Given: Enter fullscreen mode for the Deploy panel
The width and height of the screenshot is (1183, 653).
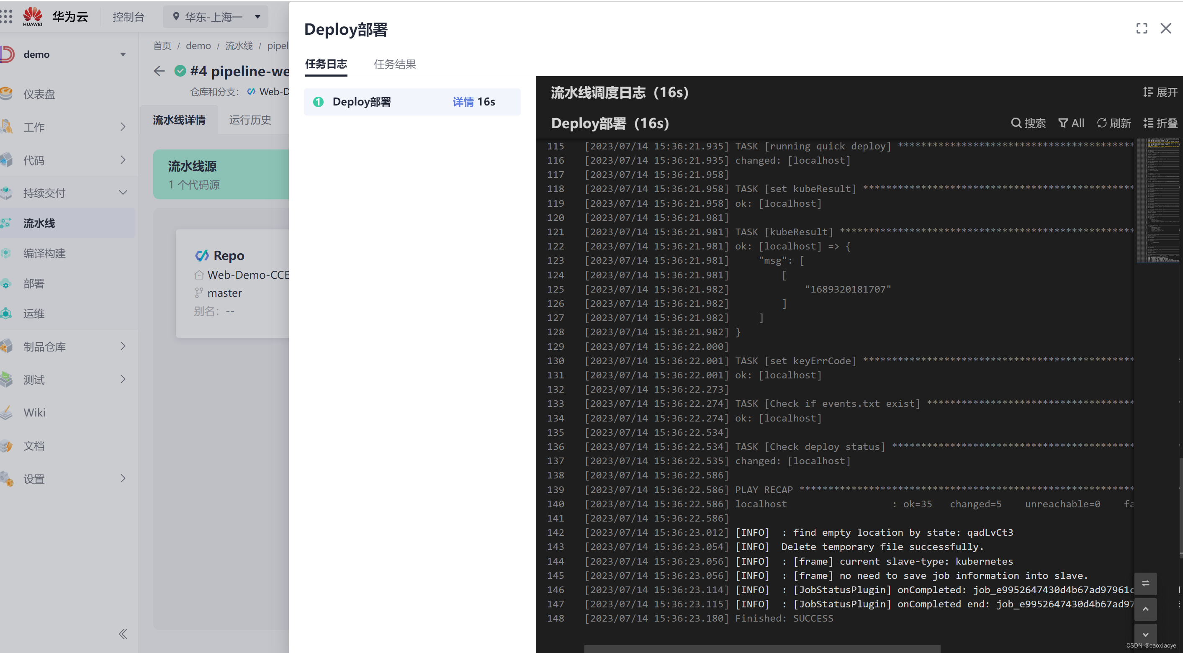Looking at the screenshot, I should 1142,28.
